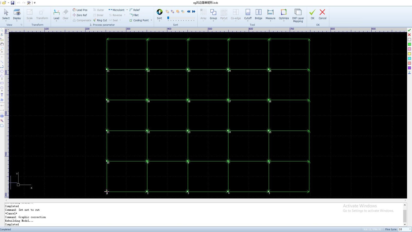The height and width of the screenshot is (232, 412).
Task: Click the fourth sort-order icon in Sort group
Action: 183,12
